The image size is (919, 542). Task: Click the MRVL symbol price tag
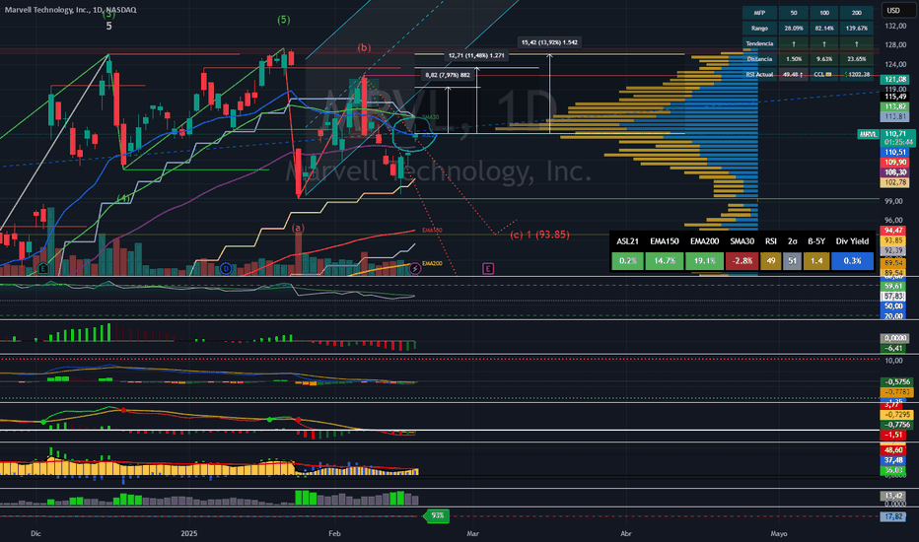pos(868,134)
